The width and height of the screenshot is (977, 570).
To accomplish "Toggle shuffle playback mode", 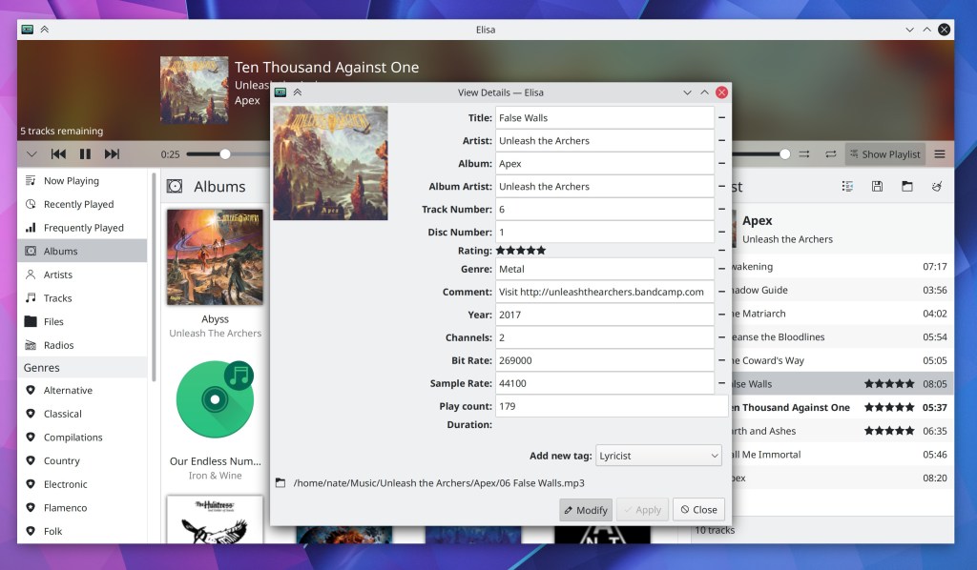I will tap(804, 154).
